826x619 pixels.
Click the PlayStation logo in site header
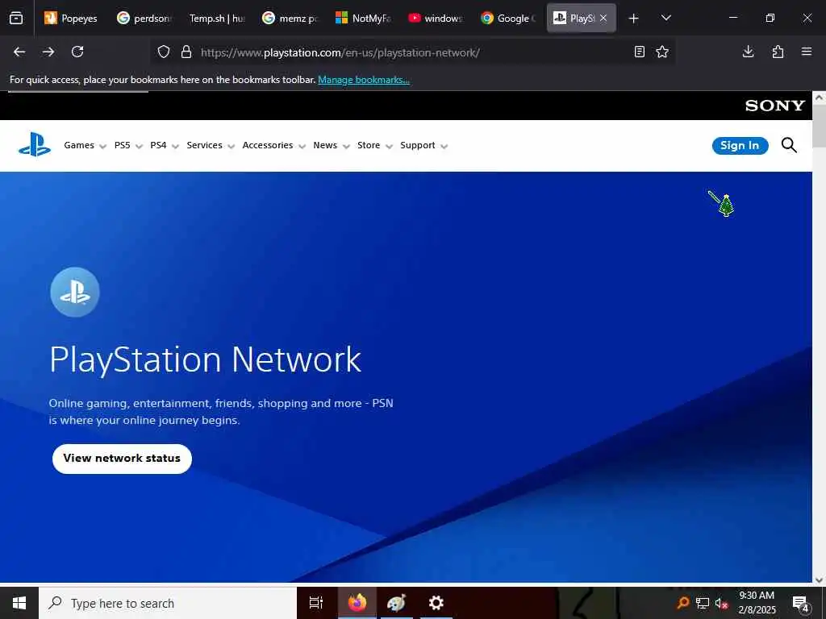pyautogui.click(x=35, y=145)
